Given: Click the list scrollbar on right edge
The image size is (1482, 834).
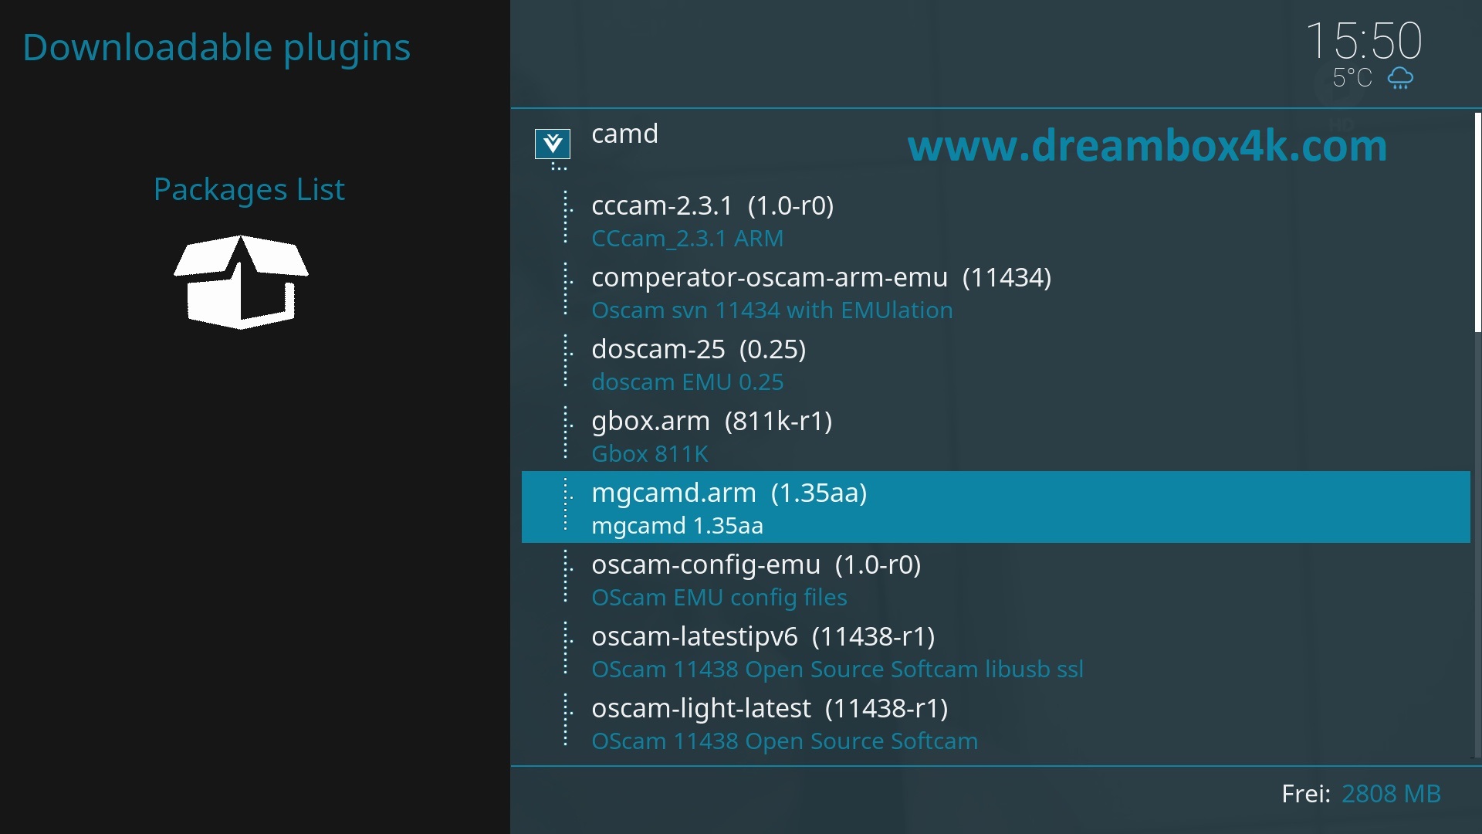Looking at the screenshot, I should coord(1477,222).
